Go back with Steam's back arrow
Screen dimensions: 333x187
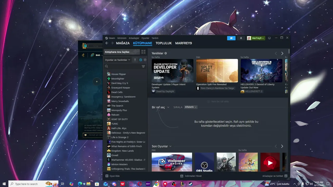pyautogui.click(x=107, y=43)
